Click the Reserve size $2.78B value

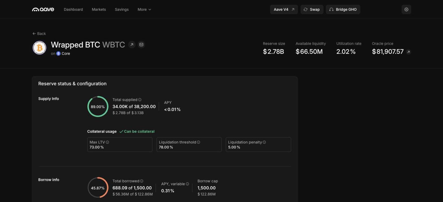click(273, 52)
